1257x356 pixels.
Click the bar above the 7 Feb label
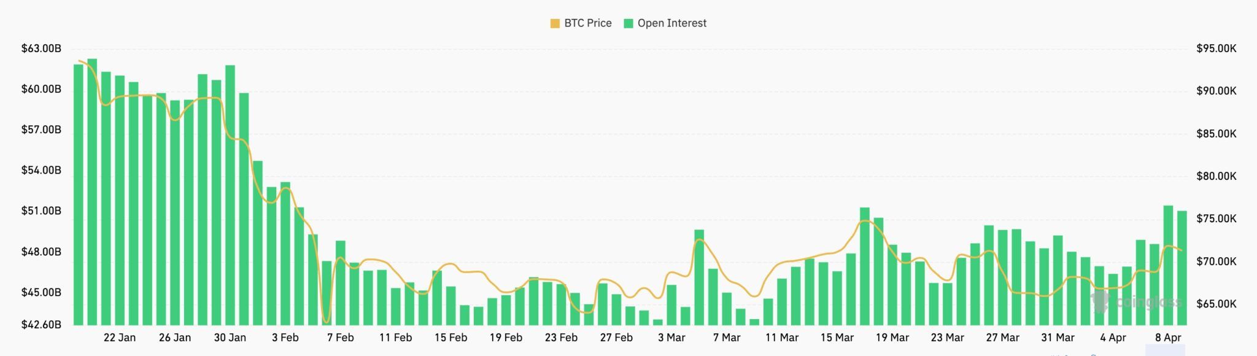pos(341,283)
